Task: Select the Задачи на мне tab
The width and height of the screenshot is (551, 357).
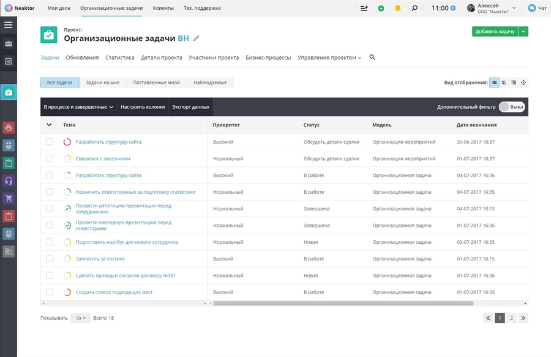Action: point(103,83)
